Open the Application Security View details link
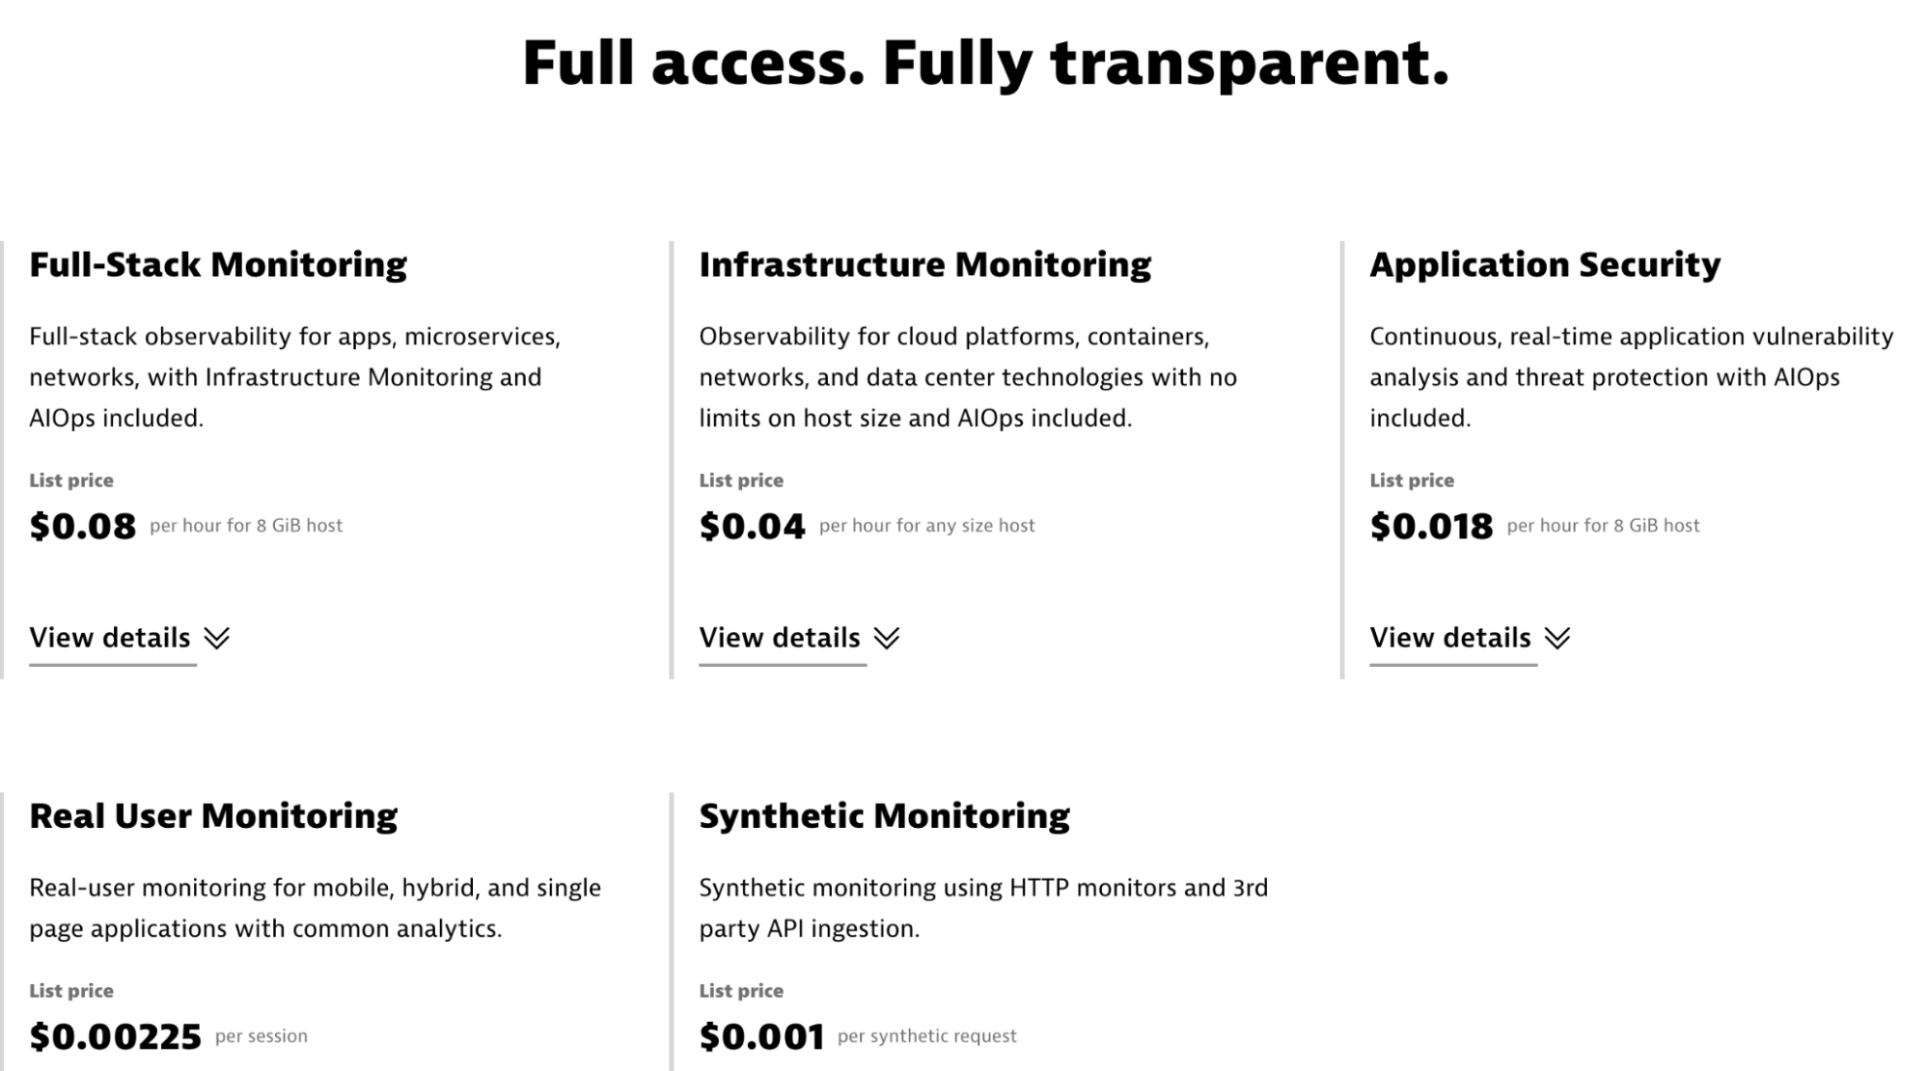This screenshot has width=1929, height=1071. point(1449,637)
